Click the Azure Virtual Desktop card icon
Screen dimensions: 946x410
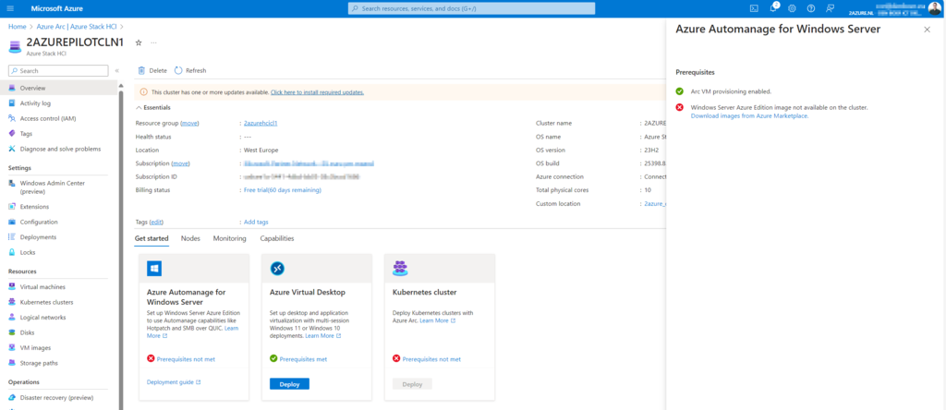point(277,269)
